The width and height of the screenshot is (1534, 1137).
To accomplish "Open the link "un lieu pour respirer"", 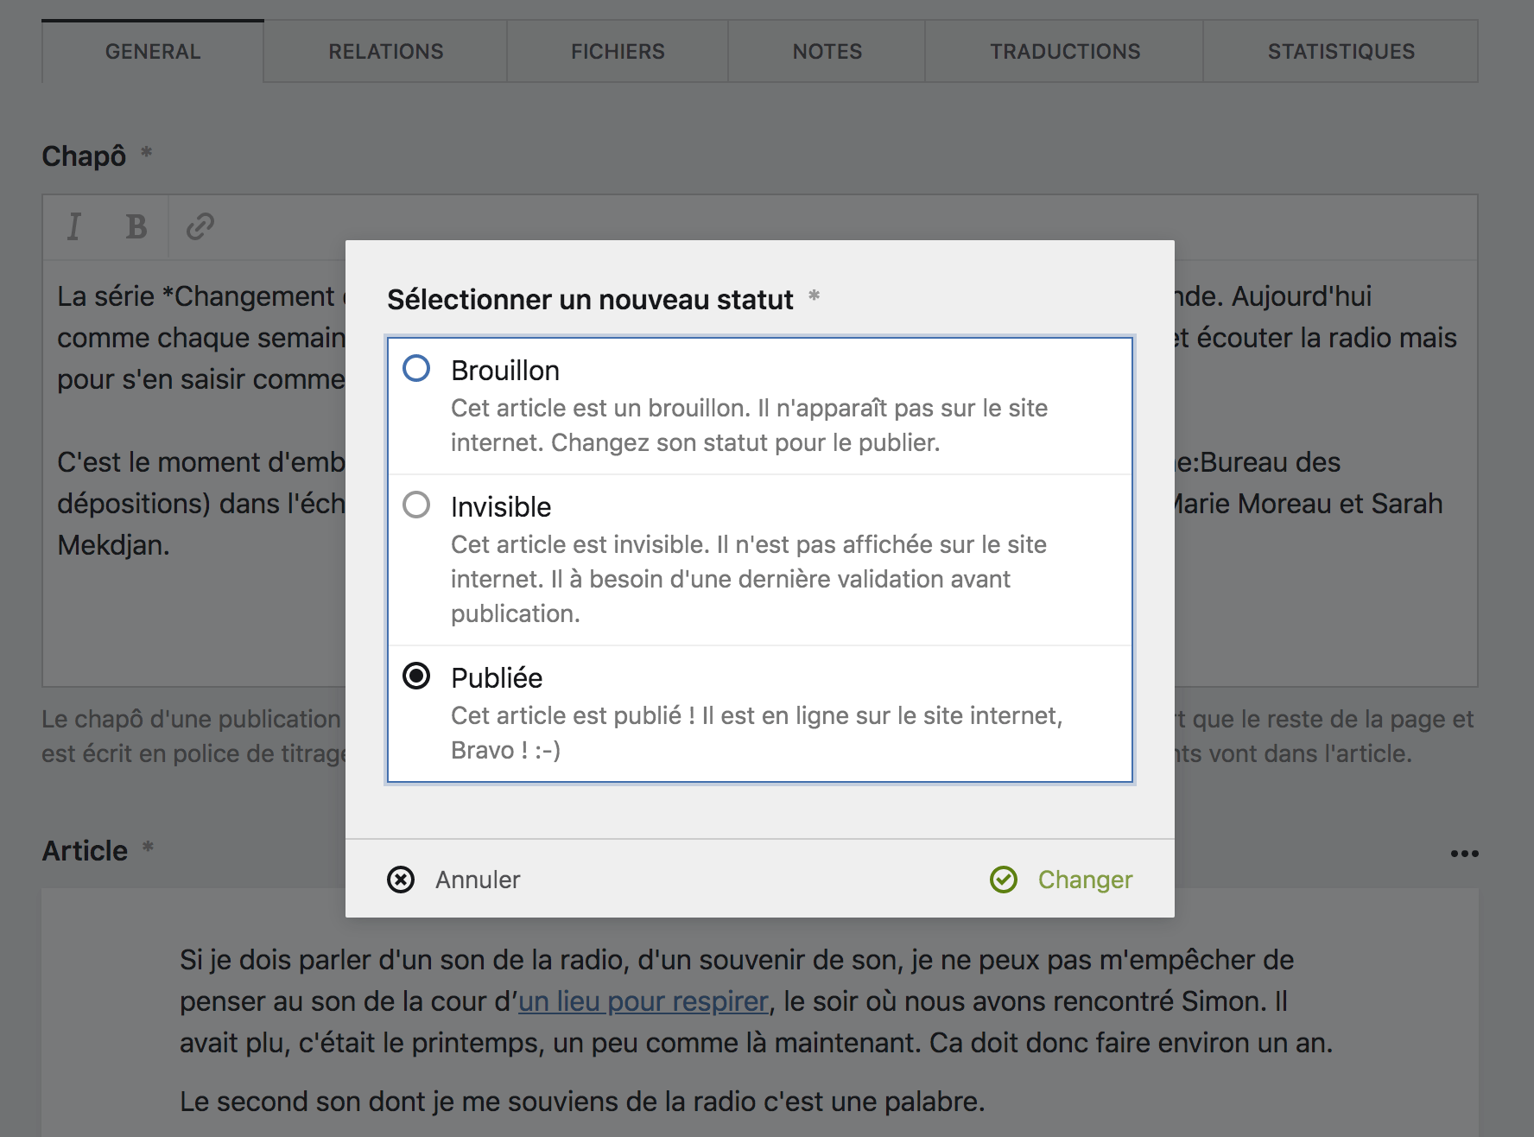I will [x=643, y=1001].
